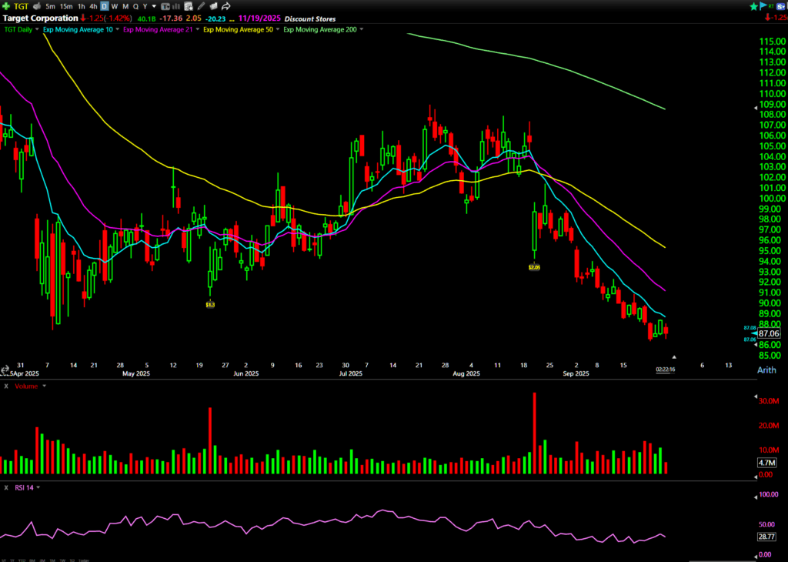The height and width of the screenshot is (562, 788).
Task: Open the TGT Daily dropdown arrow
Action: [x=36, y=29]
